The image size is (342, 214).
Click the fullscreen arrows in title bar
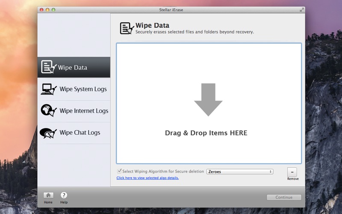coord(302,10)
